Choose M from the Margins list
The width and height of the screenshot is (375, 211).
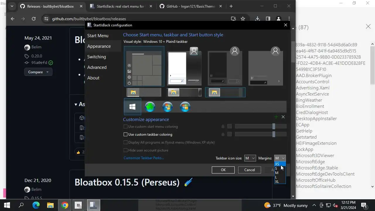[280, 173]
